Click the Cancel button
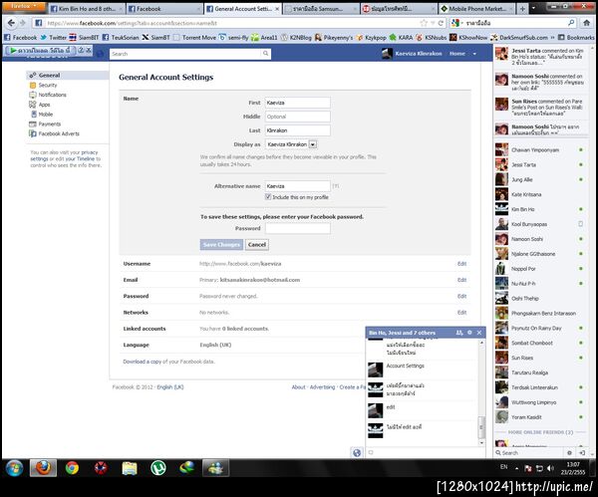Image resolution: width=598 pixels, height=497 pixels. [257, 245]
